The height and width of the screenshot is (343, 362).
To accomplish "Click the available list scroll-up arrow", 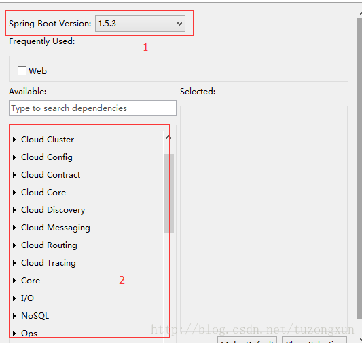I will click(168, 138).
